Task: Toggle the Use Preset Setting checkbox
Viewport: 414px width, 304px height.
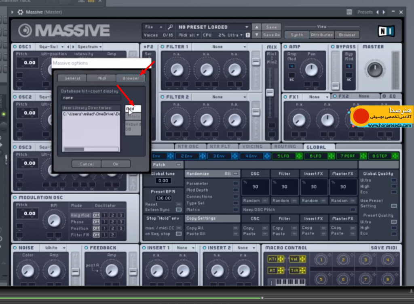Action: pos(394,205)
